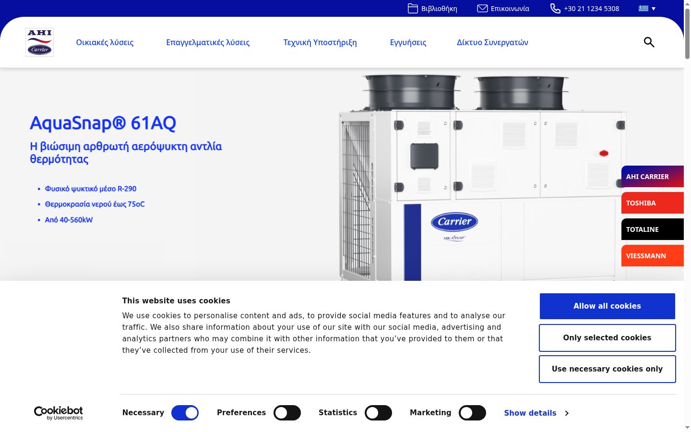
Task: Enable the Marketing cookies switch
Action: pyautogui.click(x=472, y=413)
